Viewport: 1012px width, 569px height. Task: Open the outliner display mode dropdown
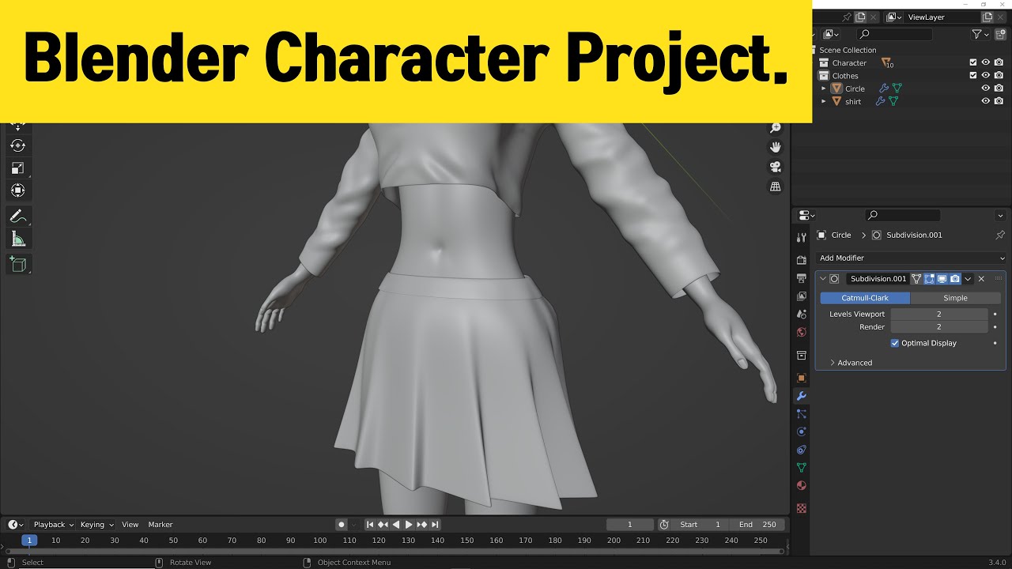point(830,34)
